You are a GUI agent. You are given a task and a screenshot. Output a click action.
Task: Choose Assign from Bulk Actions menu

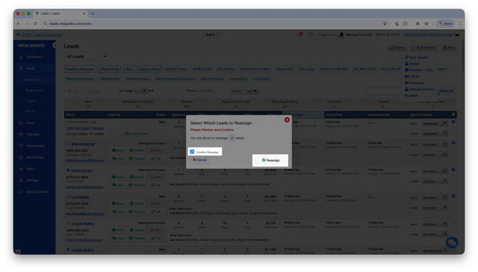412,63
